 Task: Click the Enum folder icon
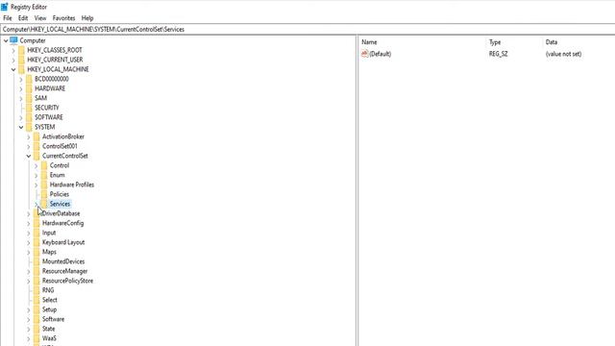pos(44,175)
